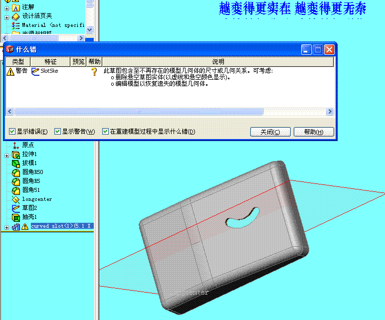This screenshot has width=385, height=320.
Task: Select the 圆角51 fillet icon
Action: pyautogui.click(x=16, y=190)
